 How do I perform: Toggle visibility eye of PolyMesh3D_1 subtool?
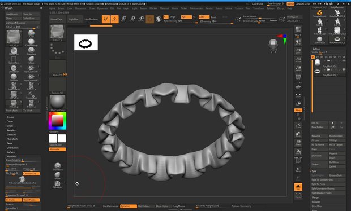click(344, 61)
